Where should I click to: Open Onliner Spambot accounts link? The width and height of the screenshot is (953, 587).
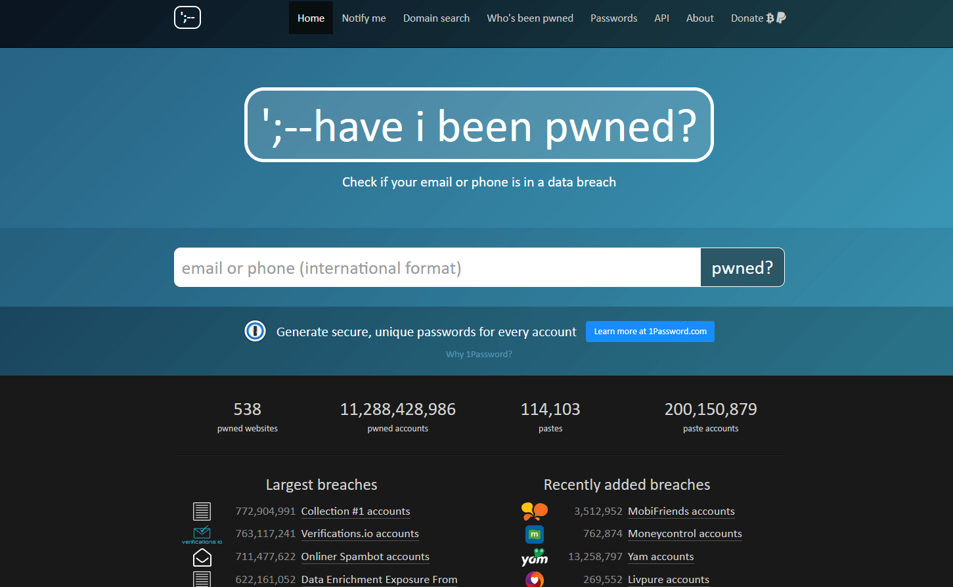point(365,557)
